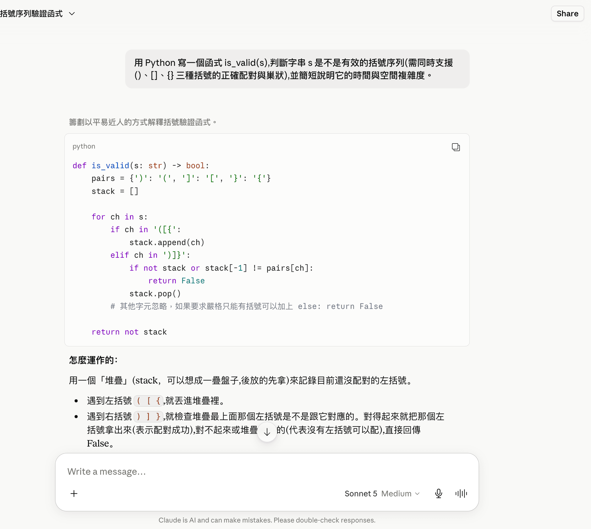The width and height of the screenshot is (591, 529).
Task: Click the python language label
Action: point(84,146)
